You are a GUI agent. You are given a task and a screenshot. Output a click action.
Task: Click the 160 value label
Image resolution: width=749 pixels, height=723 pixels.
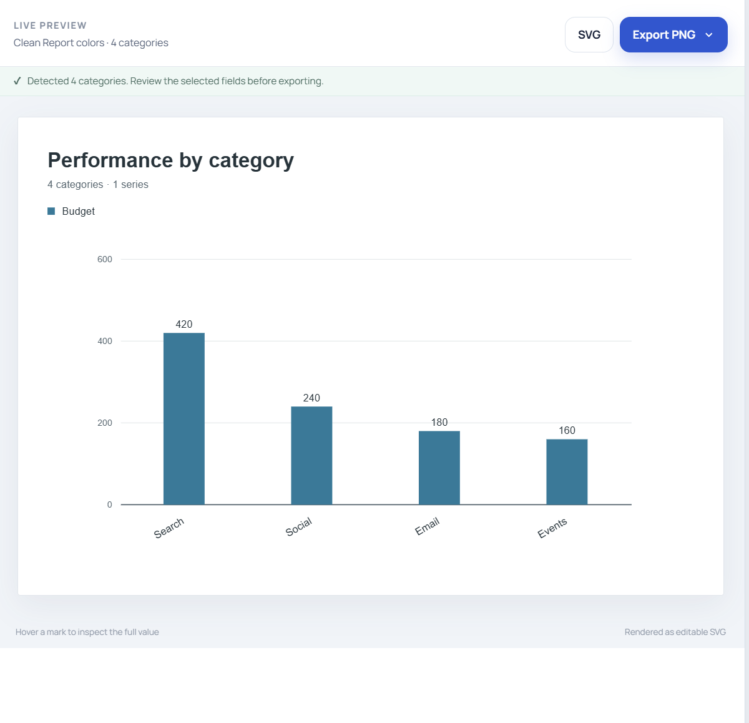click(x=567, y=430)
